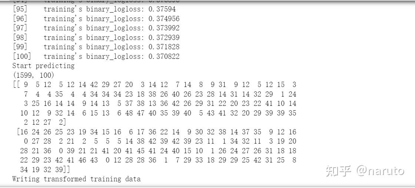Click the "Start predicting" output line
Screen dimensions: 415x188
point(43,66)
